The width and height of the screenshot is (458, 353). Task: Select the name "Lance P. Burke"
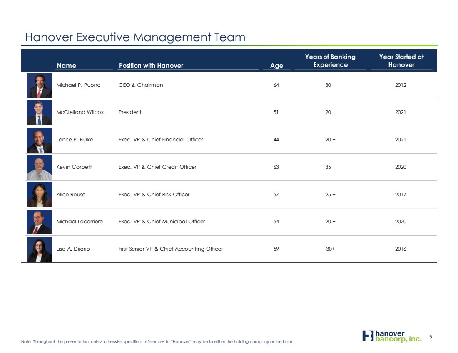(x=75, y=140)
